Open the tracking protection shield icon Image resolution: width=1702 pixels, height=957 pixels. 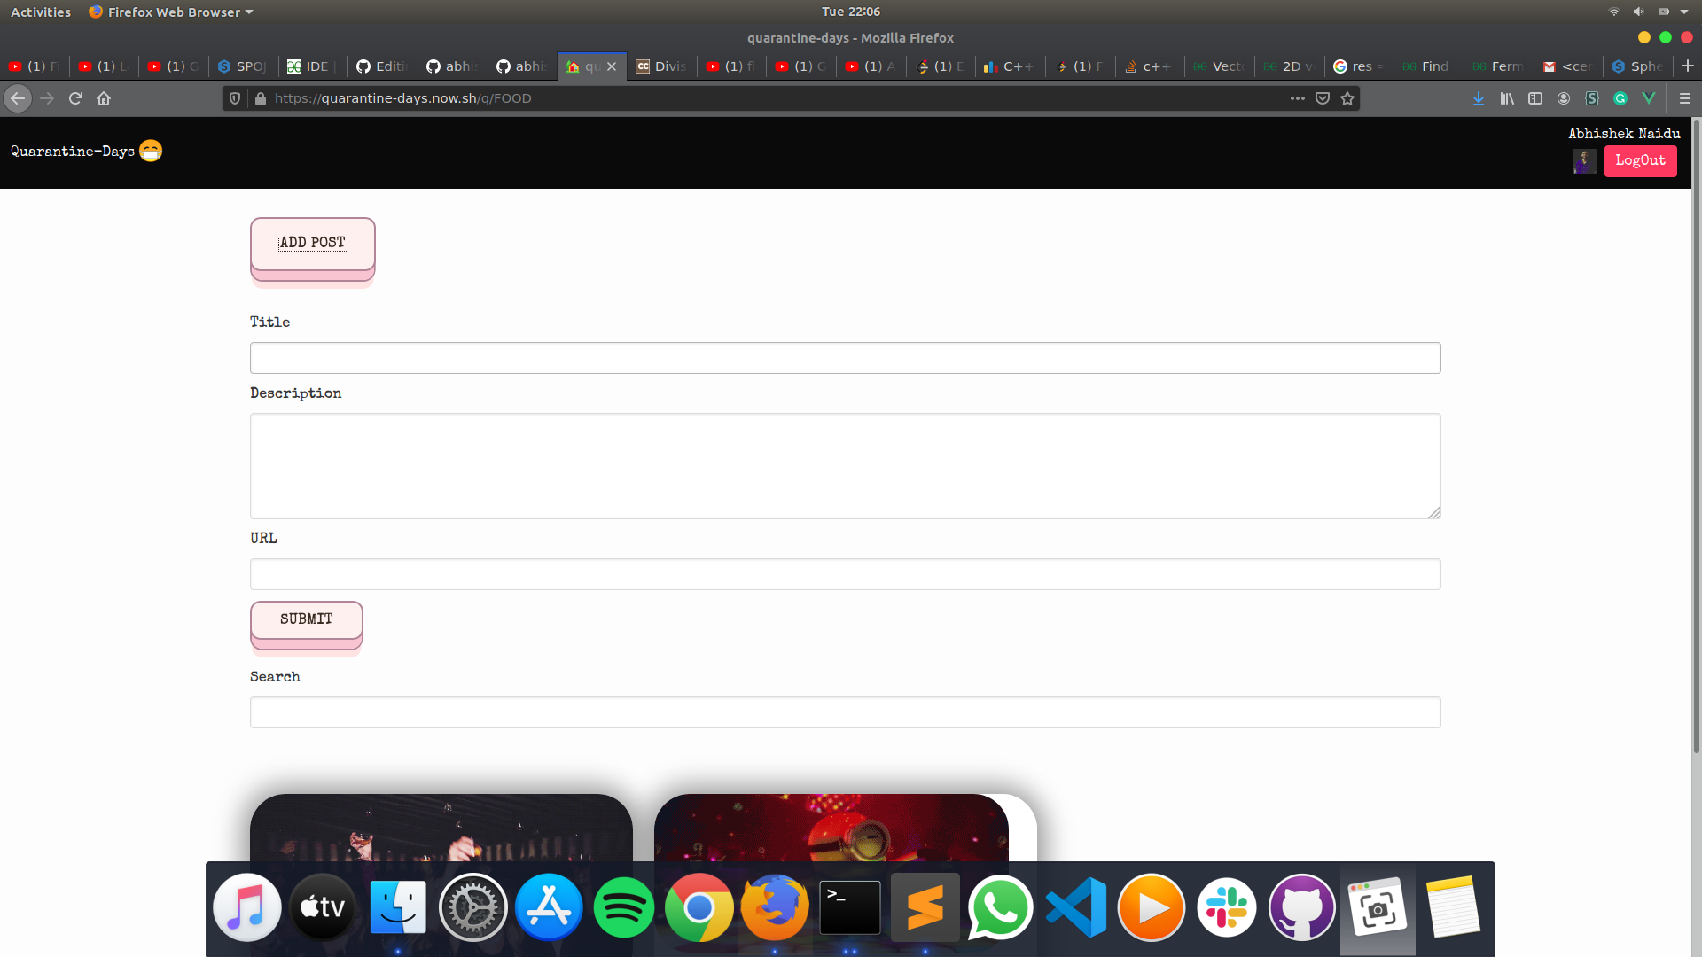click(x=235, y=98)
